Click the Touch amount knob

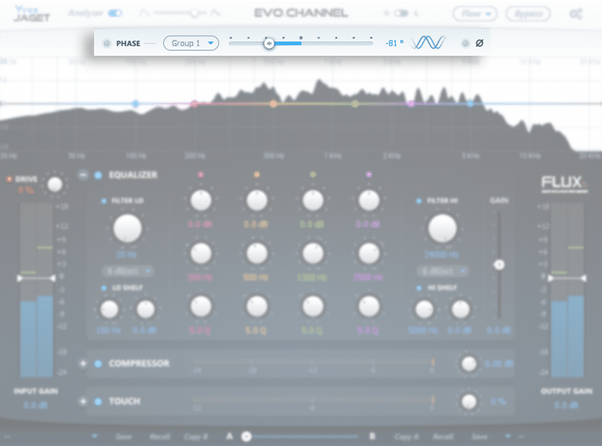[x=469, y=402]
